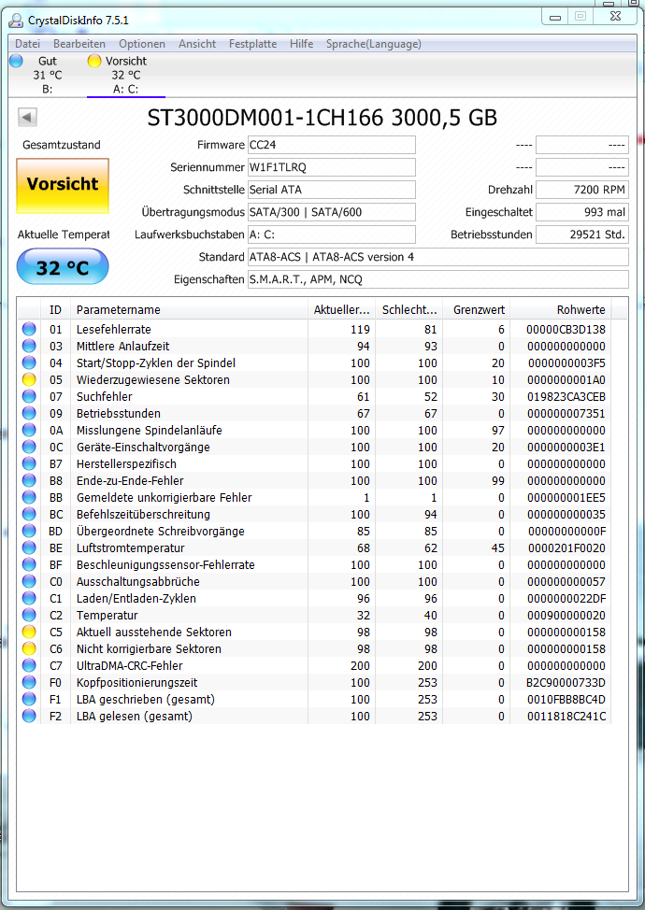Click drive title ST3000DM001-1CH166 3000,5 GB
645x910 pixels.
click(x=322, y=118)
